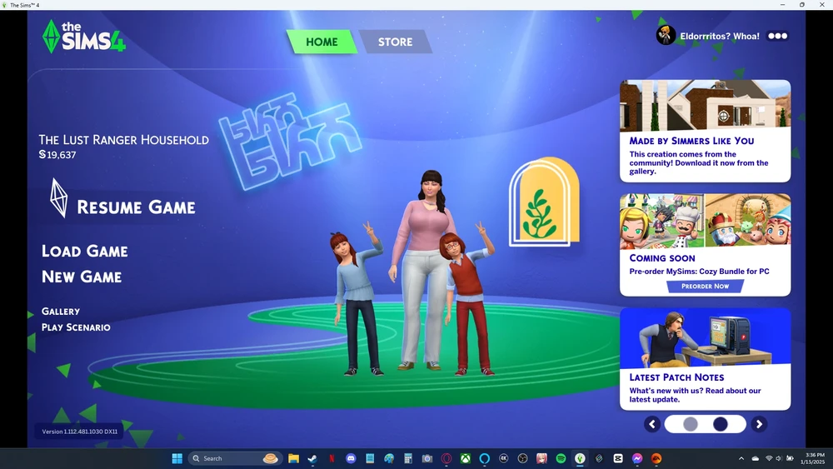Image resolution: width=833 pixels, height=469 pixels.
Task: Show hidden system tray icons
Action: click(741, 458)
